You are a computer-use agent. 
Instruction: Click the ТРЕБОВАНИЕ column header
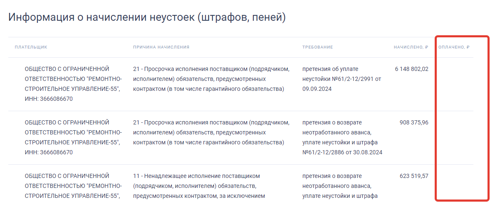tap(317, 47)
